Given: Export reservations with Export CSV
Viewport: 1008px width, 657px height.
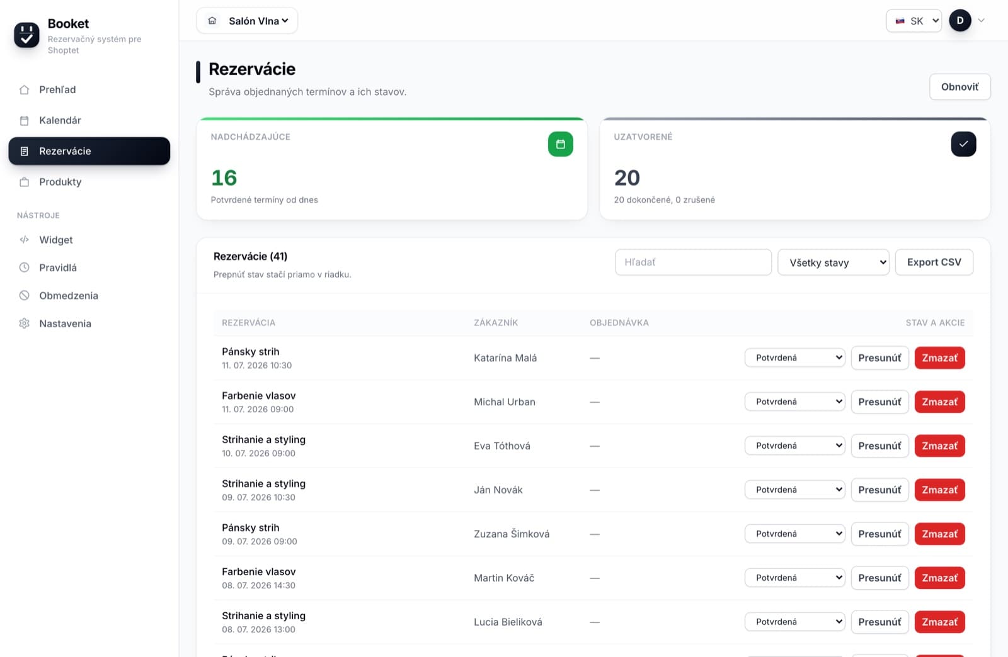Looking at the screenshot, I should (934, 262).
